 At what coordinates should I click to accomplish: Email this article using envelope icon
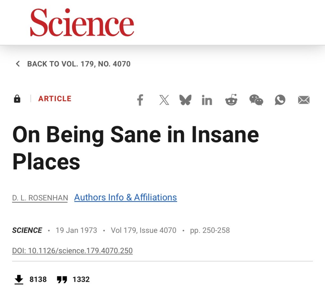click(304, 100)
